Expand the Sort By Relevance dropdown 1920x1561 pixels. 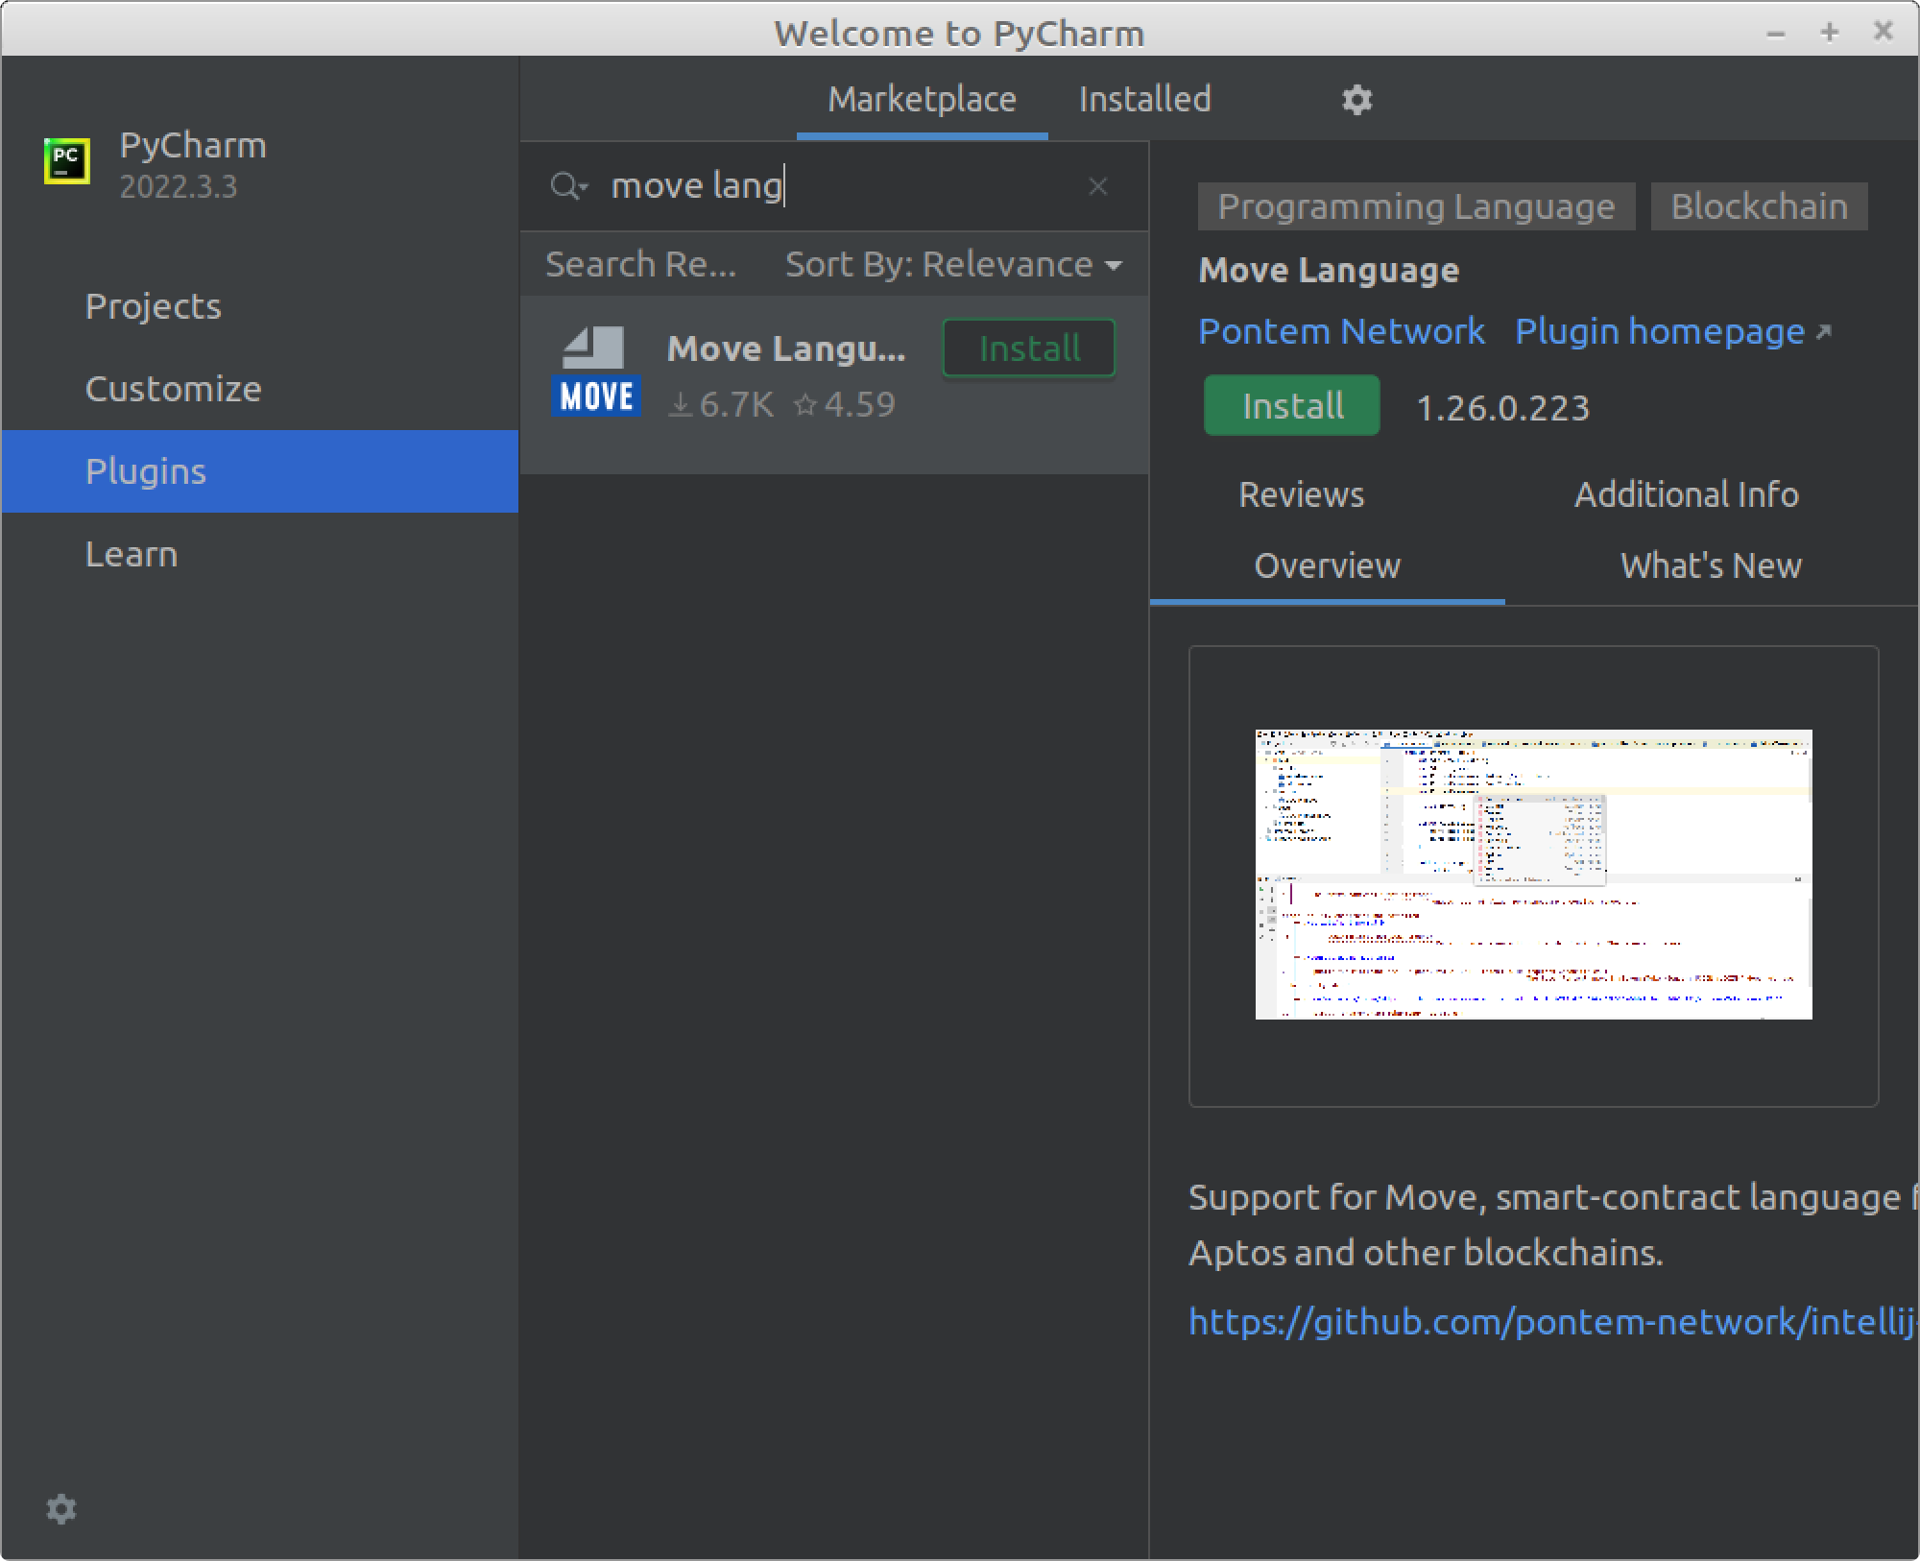coord(953,264)
